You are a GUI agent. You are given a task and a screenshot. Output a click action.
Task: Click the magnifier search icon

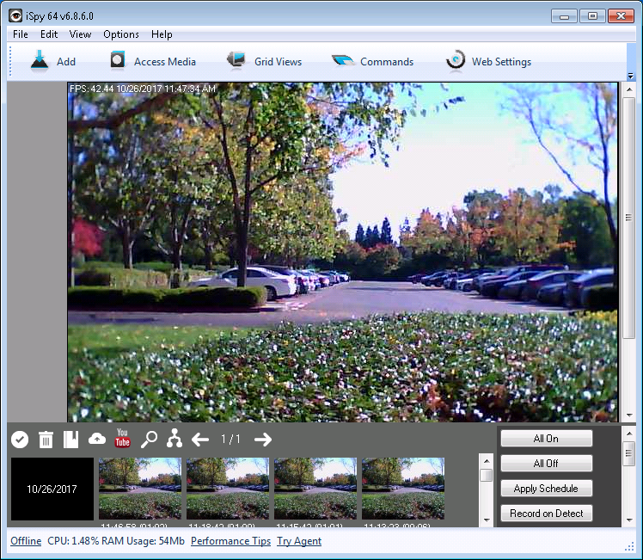149,440
